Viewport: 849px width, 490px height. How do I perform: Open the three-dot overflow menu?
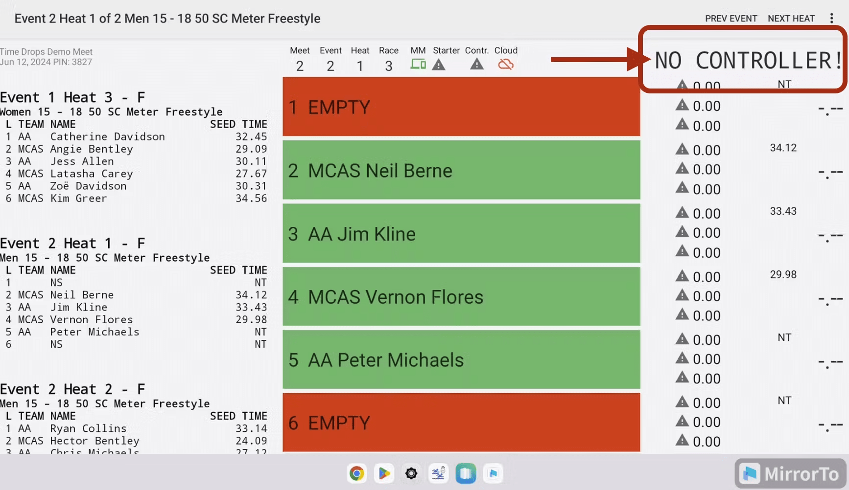click(831, 19)
